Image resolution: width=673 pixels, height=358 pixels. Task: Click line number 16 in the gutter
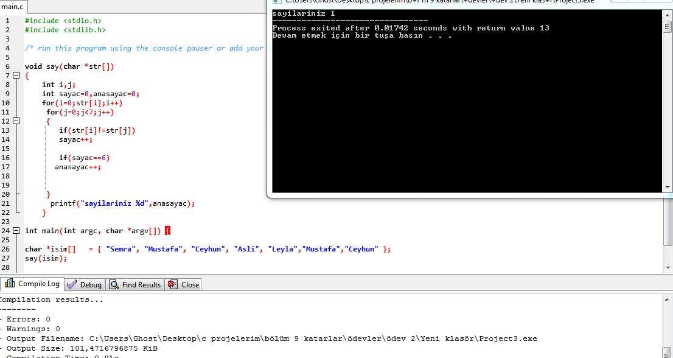[5, 158]
